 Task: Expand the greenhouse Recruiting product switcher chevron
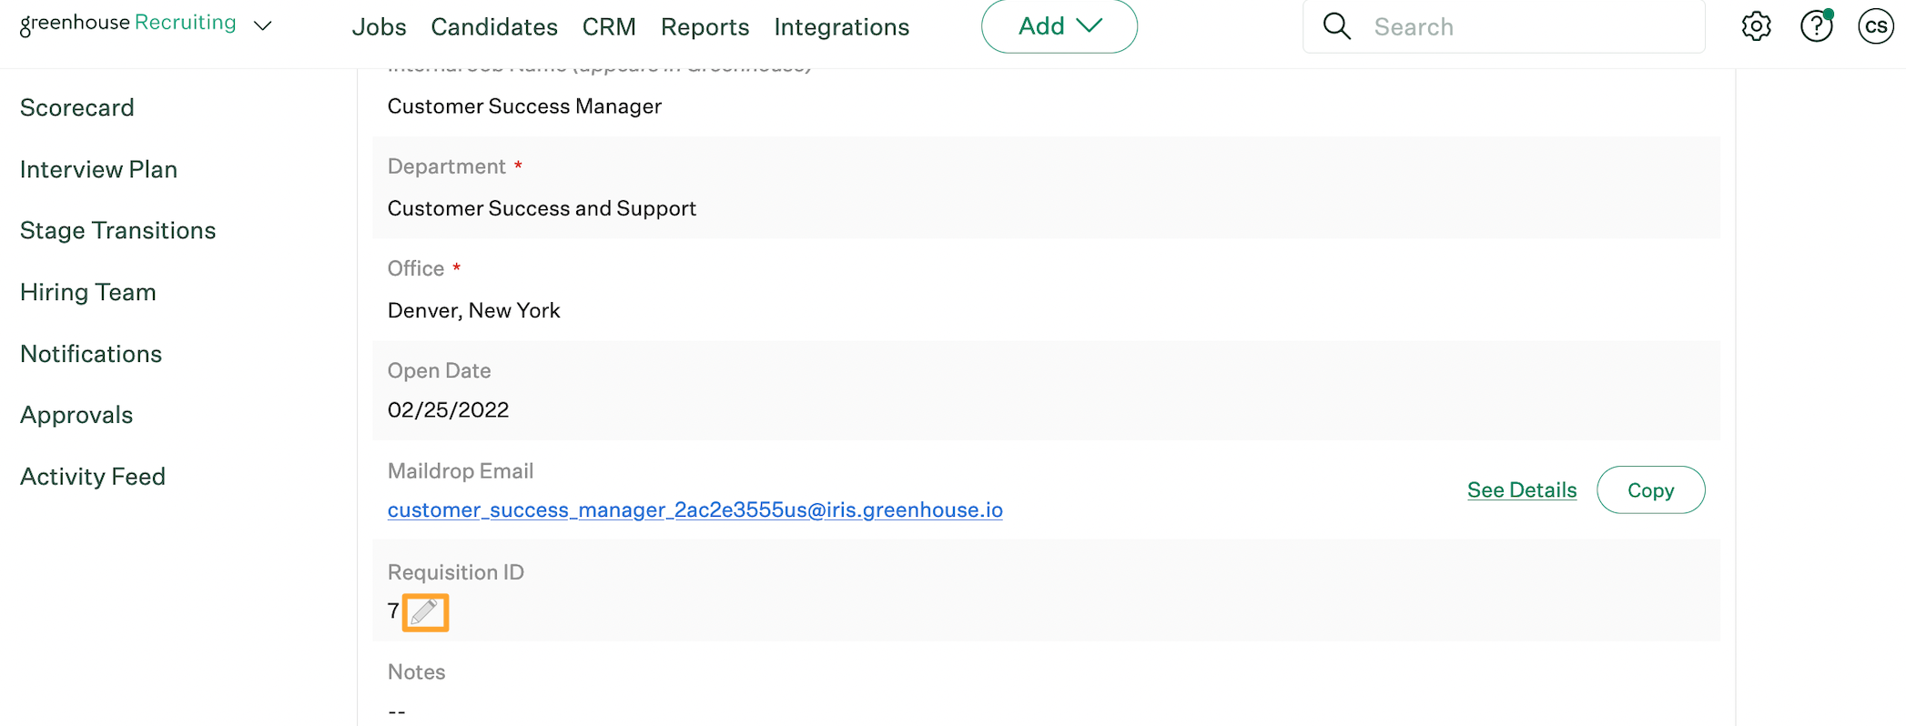pyautogui.click(x=263, y=25)
